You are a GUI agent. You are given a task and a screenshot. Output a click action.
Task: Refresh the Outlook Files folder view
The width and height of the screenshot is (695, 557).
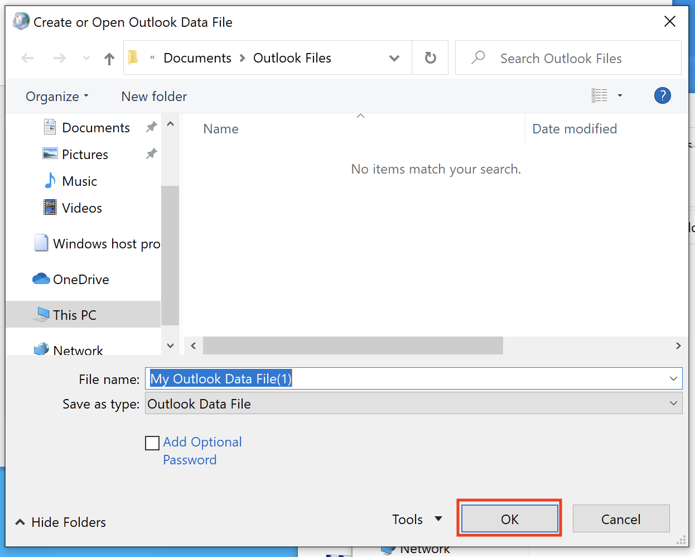[430, 58]
